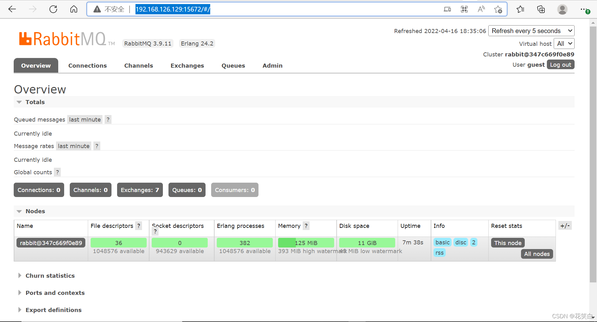
Task: Open the browser home page icon
Action: pyautogui.click(x=74, y=9)
